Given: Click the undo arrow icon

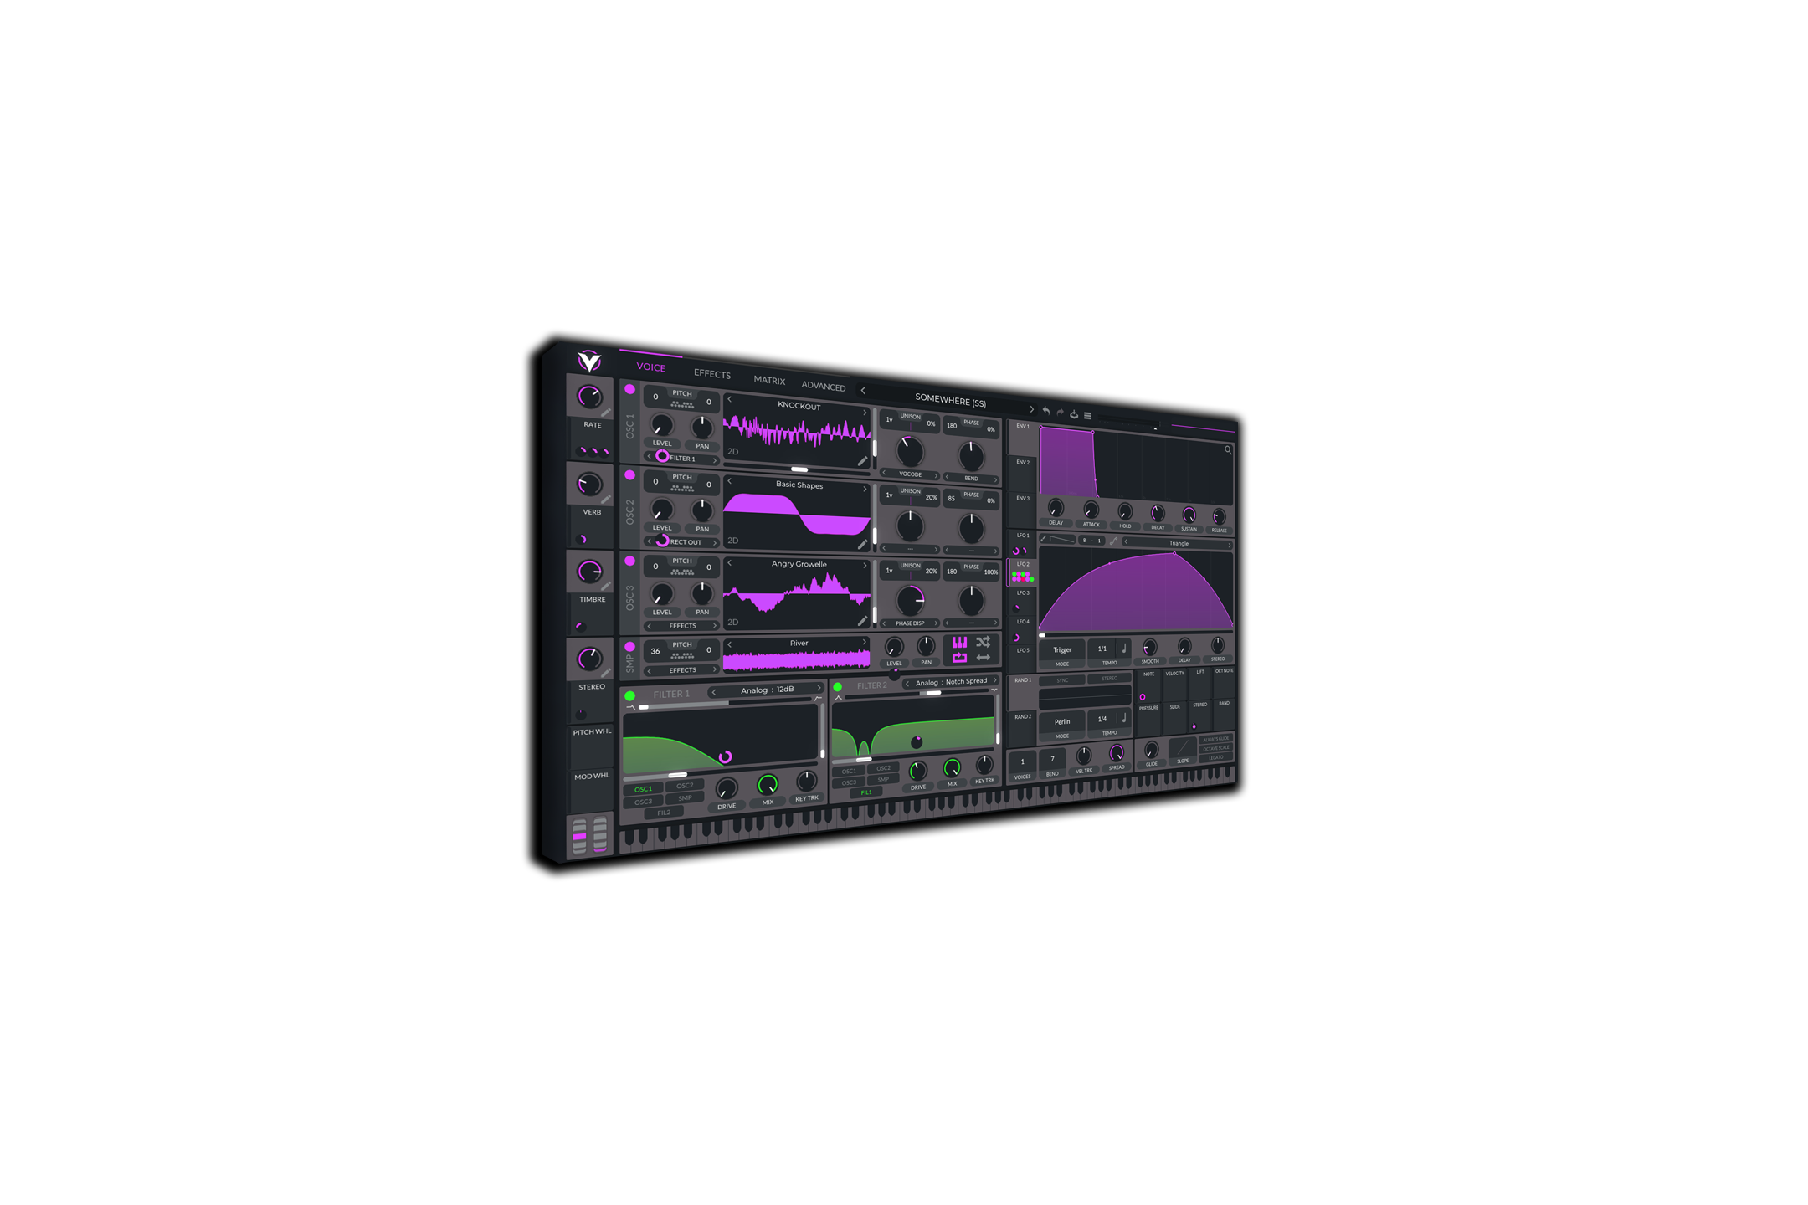Looking at the screenshot, I should click(1046, 411).
